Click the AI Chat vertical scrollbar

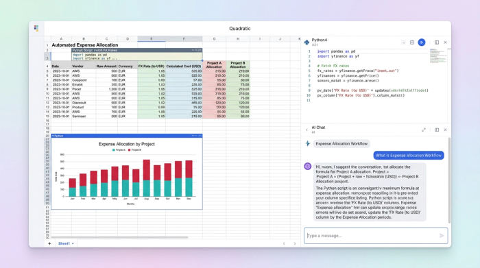point(449,180)
